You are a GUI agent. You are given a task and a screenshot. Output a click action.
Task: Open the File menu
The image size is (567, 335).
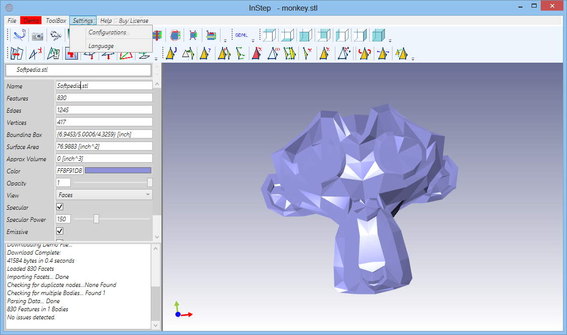tap(12, 21)
